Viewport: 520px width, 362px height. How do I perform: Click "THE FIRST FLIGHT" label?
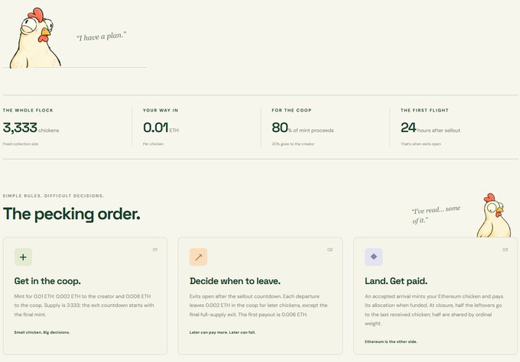pos(424,110)
